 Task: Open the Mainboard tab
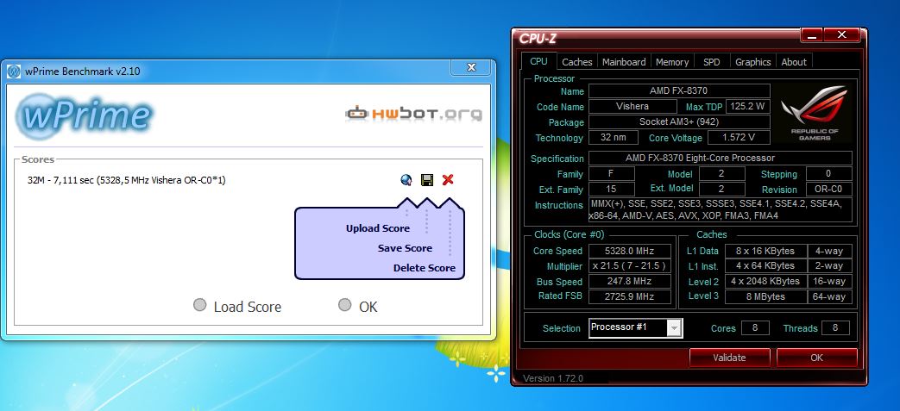point(624,62)
